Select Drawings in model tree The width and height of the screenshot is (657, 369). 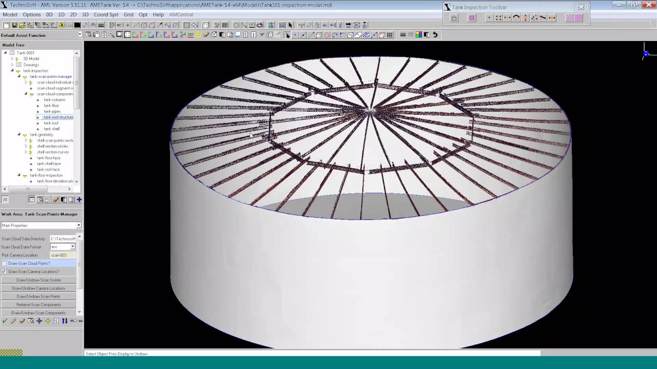31,65
